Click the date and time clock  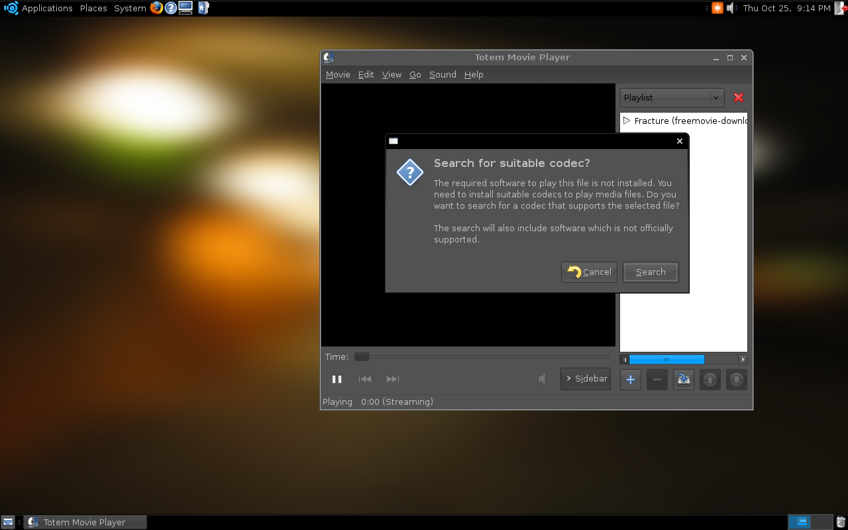pyautogui.click(x=786, y=8)
